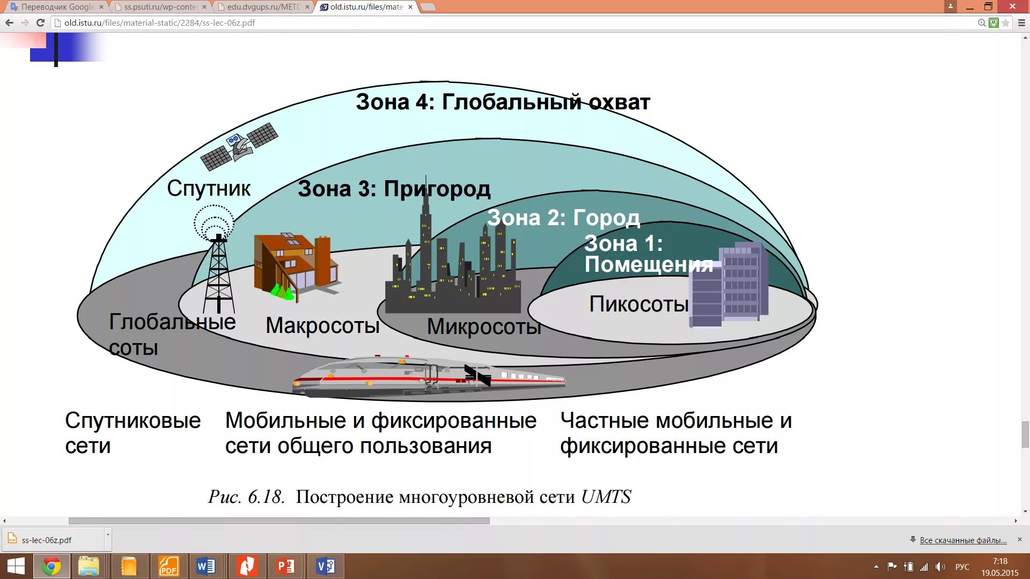Click the 'Все скачанные файлы' link
This screenshot has width=1030, height=579.
[962, 540]
